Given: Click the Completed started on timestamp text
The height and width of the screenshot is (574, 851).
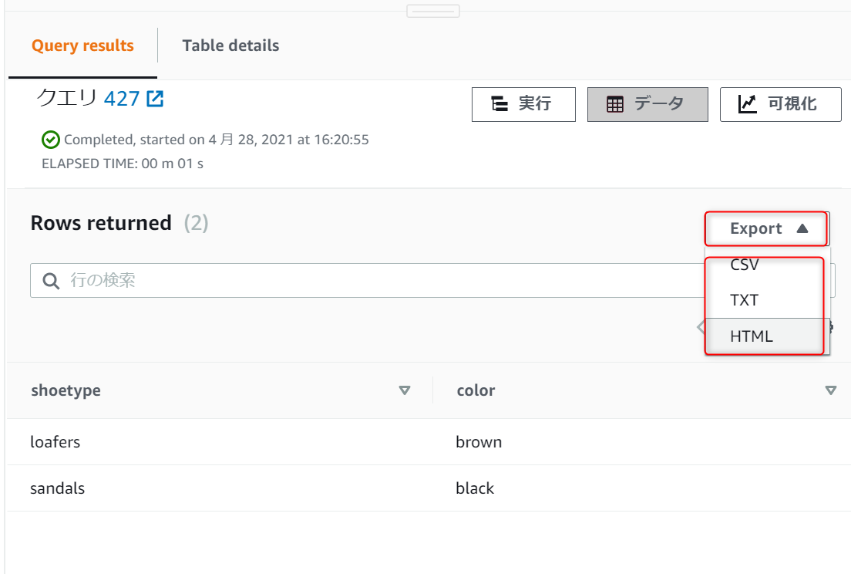Looking at the screenshot, I should tap(217, 140).
